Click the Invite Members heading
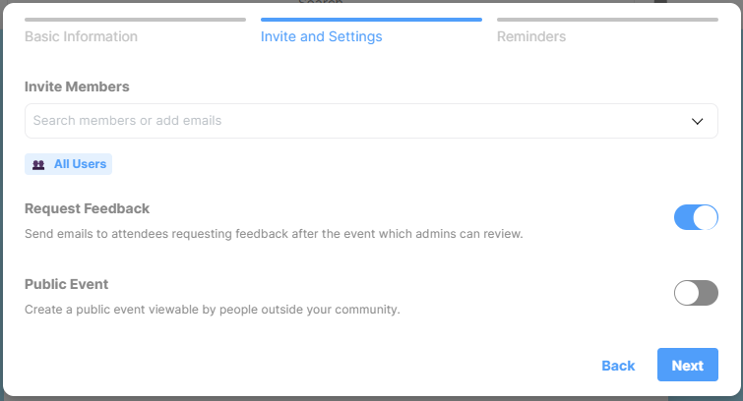The height and width of the screenshot is (401, 743). [x=77, y=86]
